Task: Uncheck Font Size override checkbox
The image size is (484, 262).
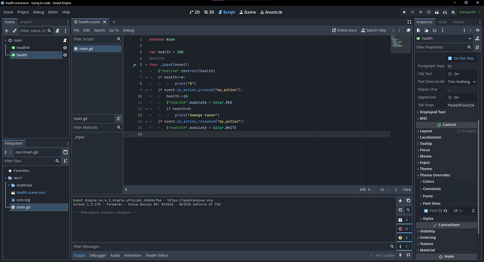Action: (426, 211)
